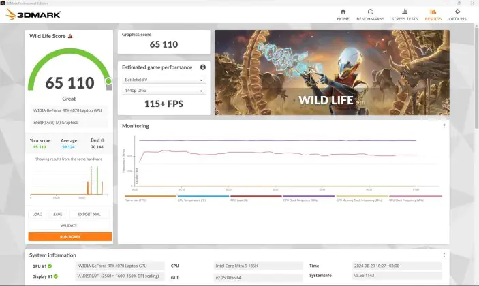
Task: Click the EXPORT XML button
Action: (x=89, y=214)
